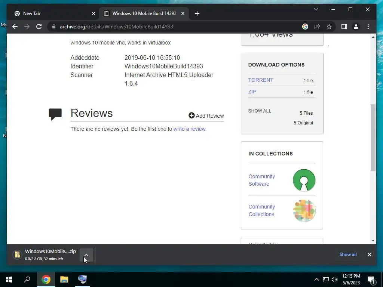Open the tab search chevron
Viewport: 383px width, 287px height.
point(316,9)
